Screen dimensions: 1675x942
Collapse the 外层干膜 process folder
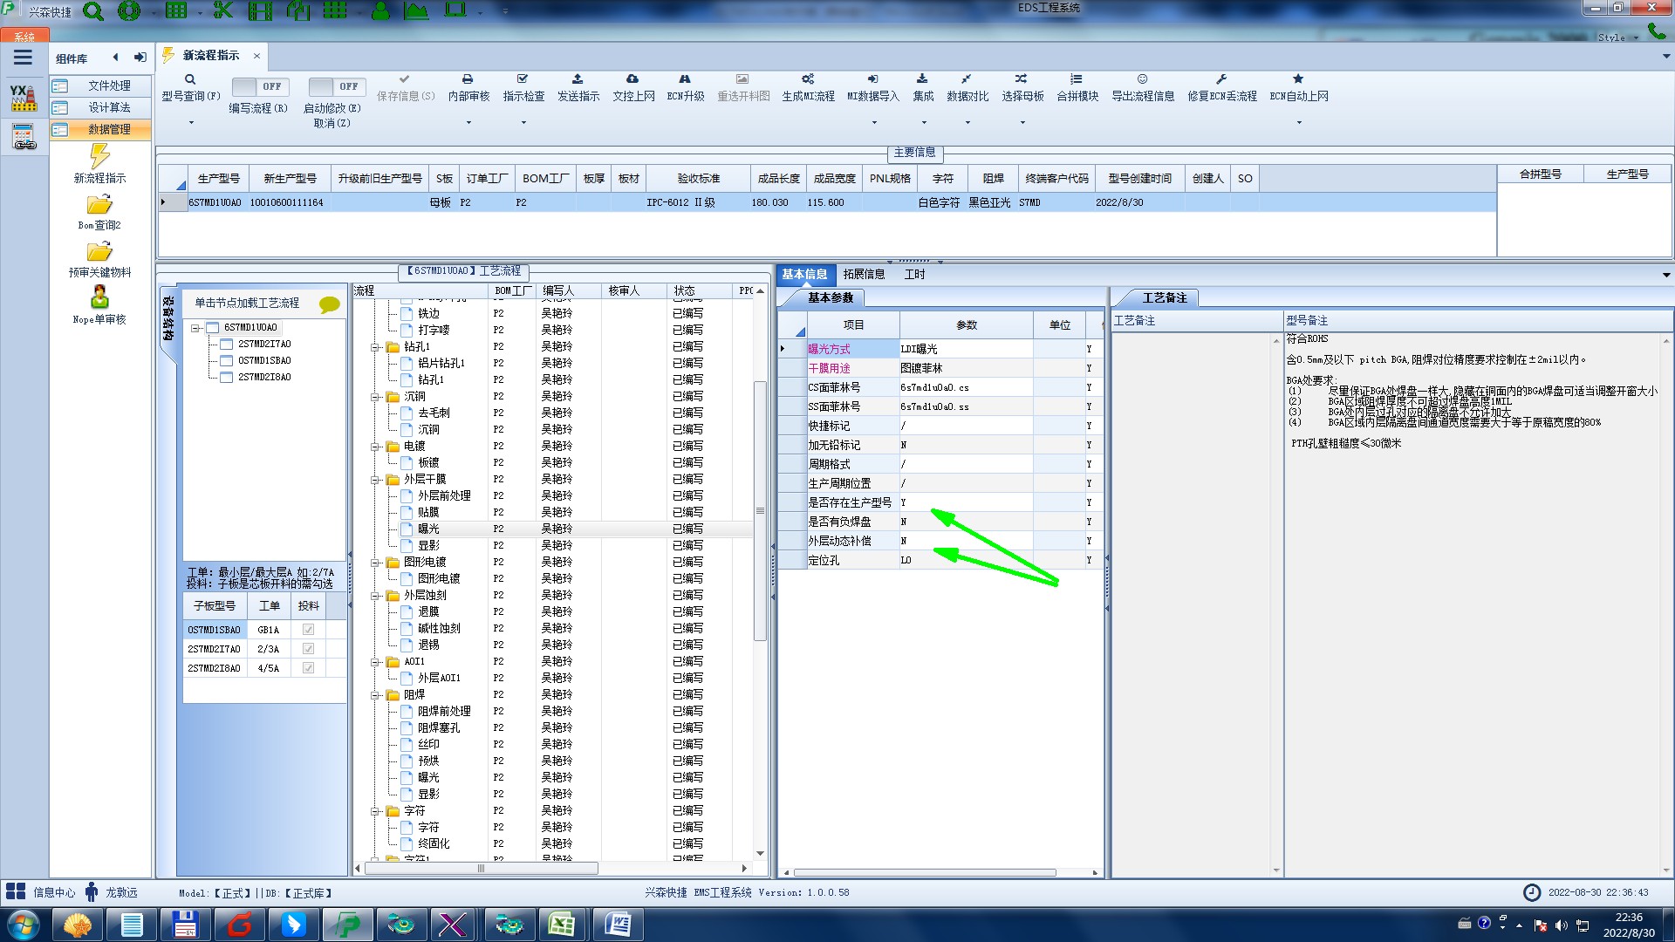375,480
